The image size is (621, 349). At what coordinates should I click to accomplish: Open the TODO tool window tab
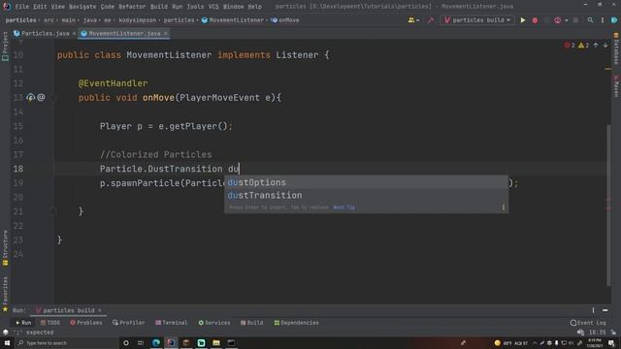pyautogui.click(x=50, y=323)
